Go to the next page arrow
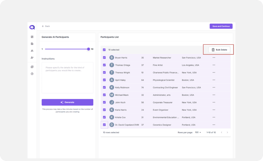The height and width of the screenshot is (161, 263). 227,132
